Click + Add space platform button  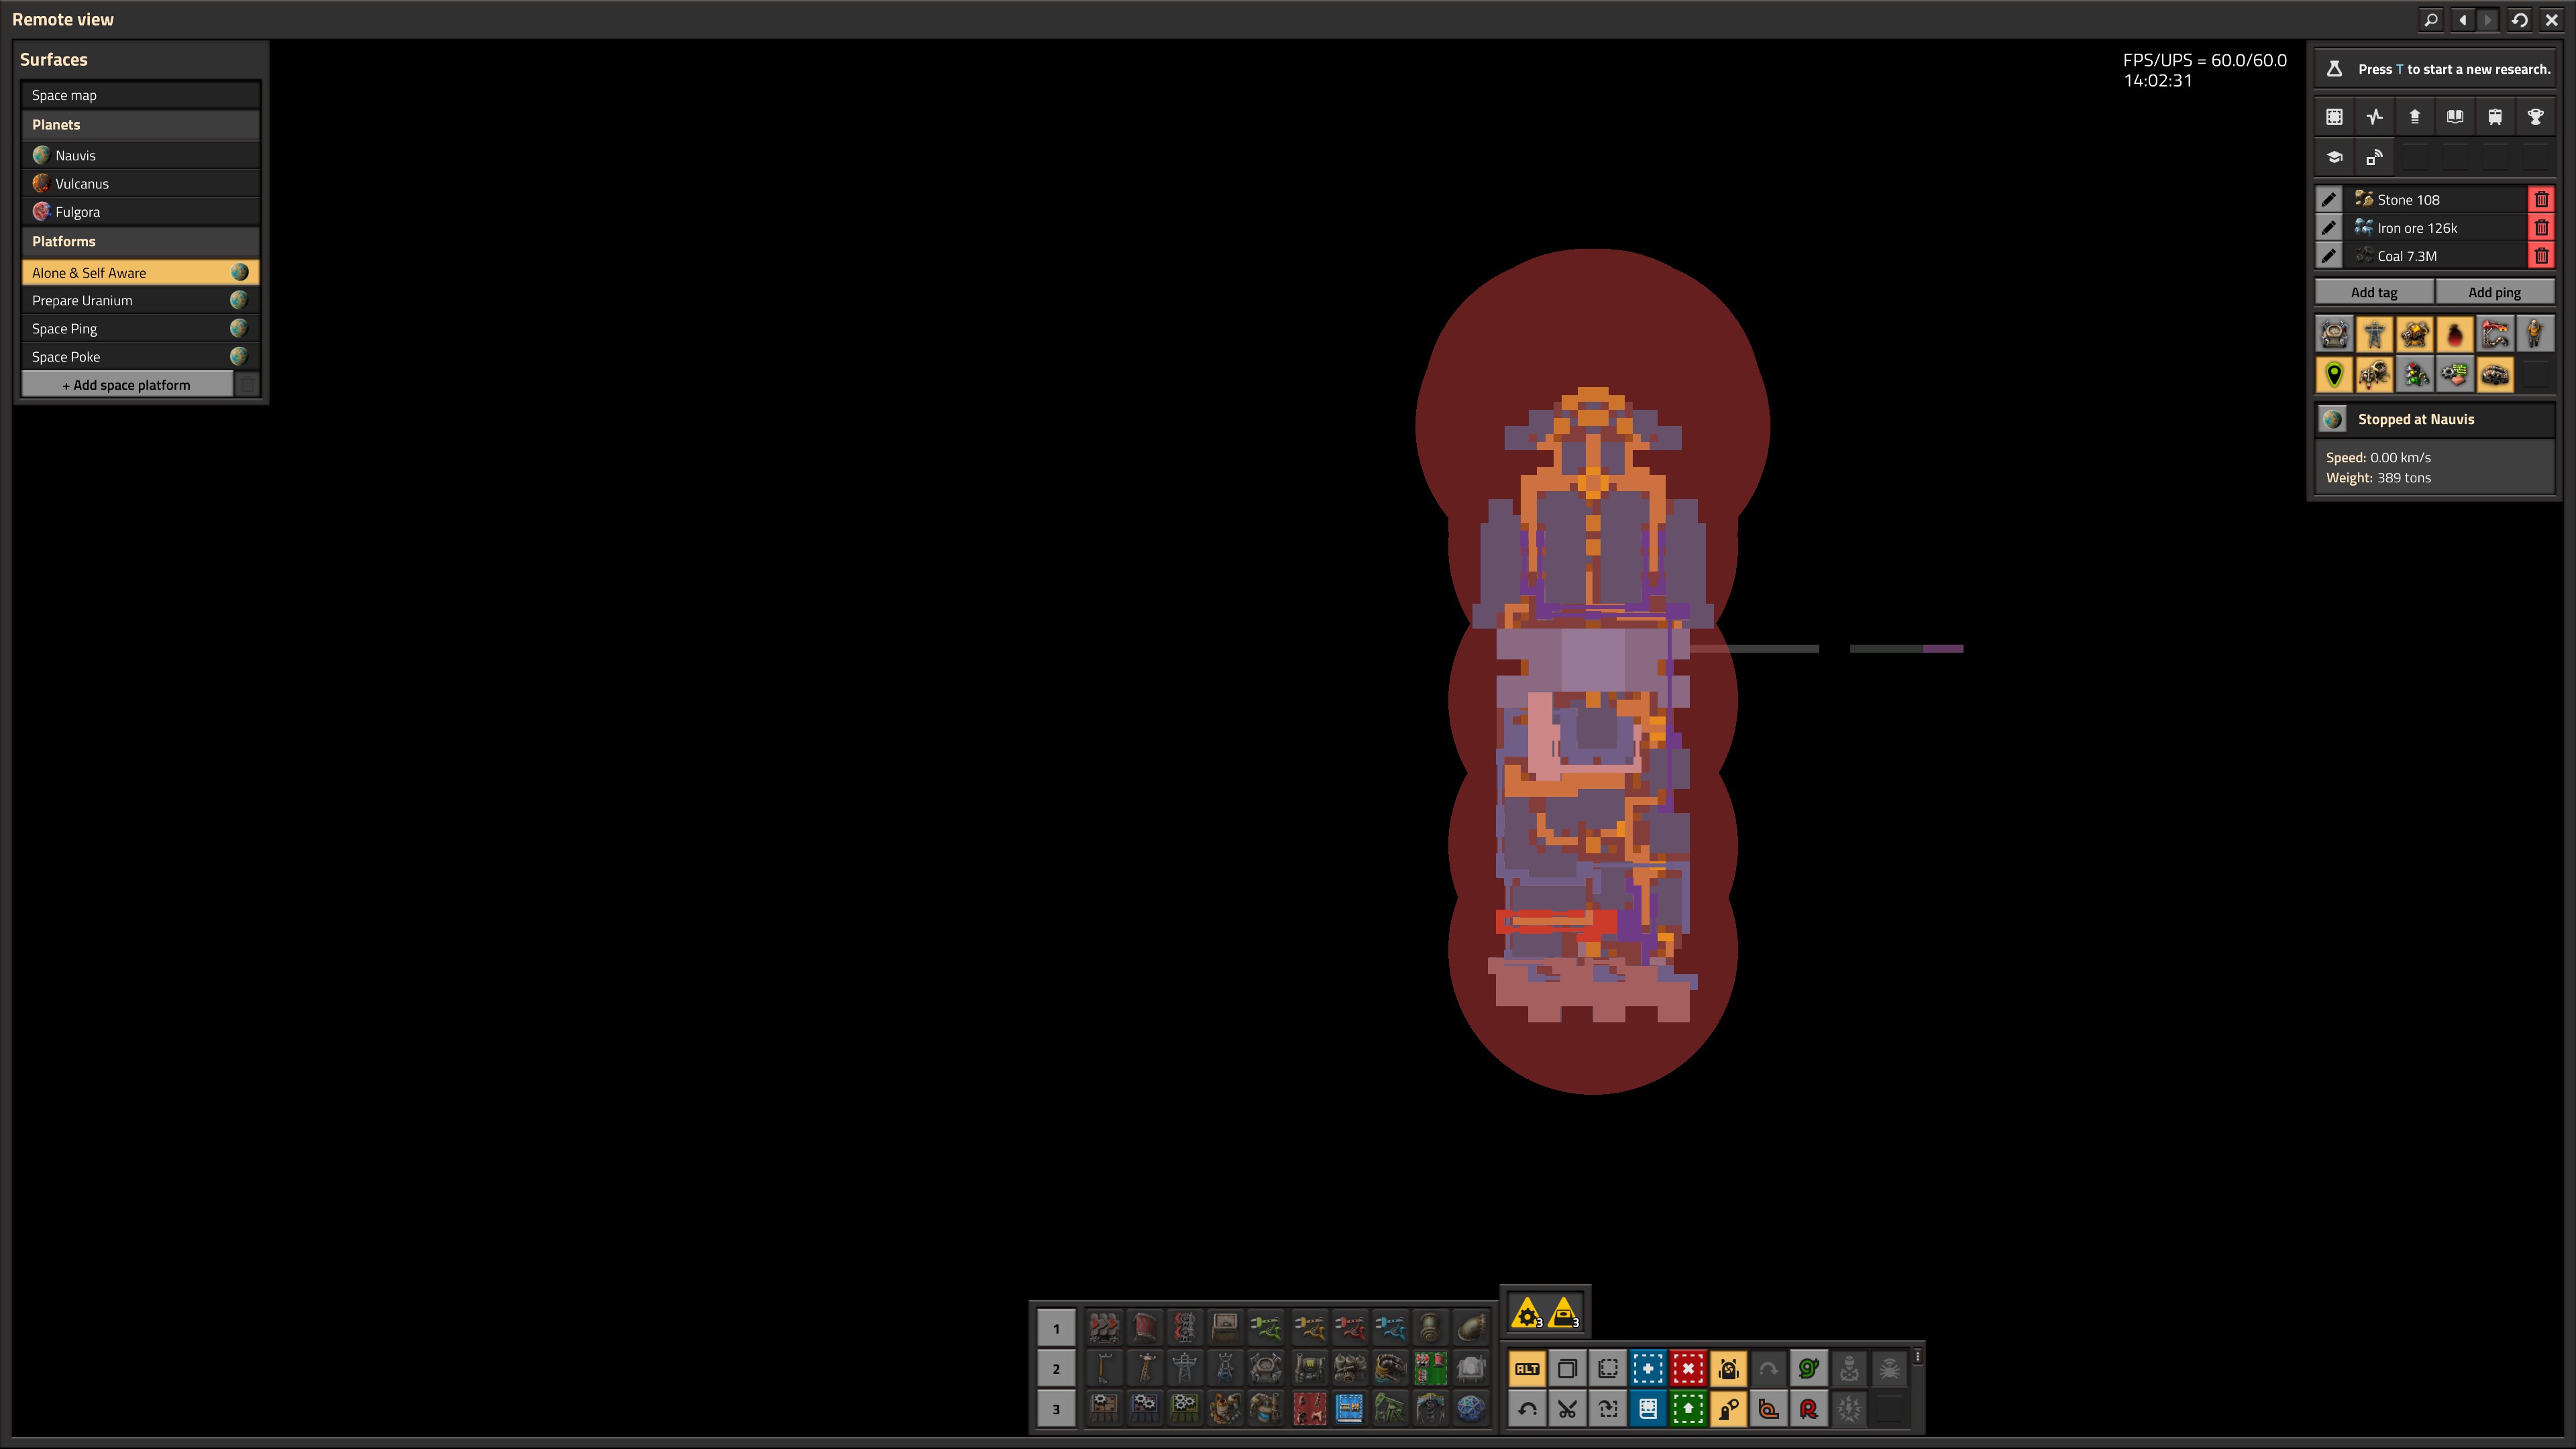(127, 385)
